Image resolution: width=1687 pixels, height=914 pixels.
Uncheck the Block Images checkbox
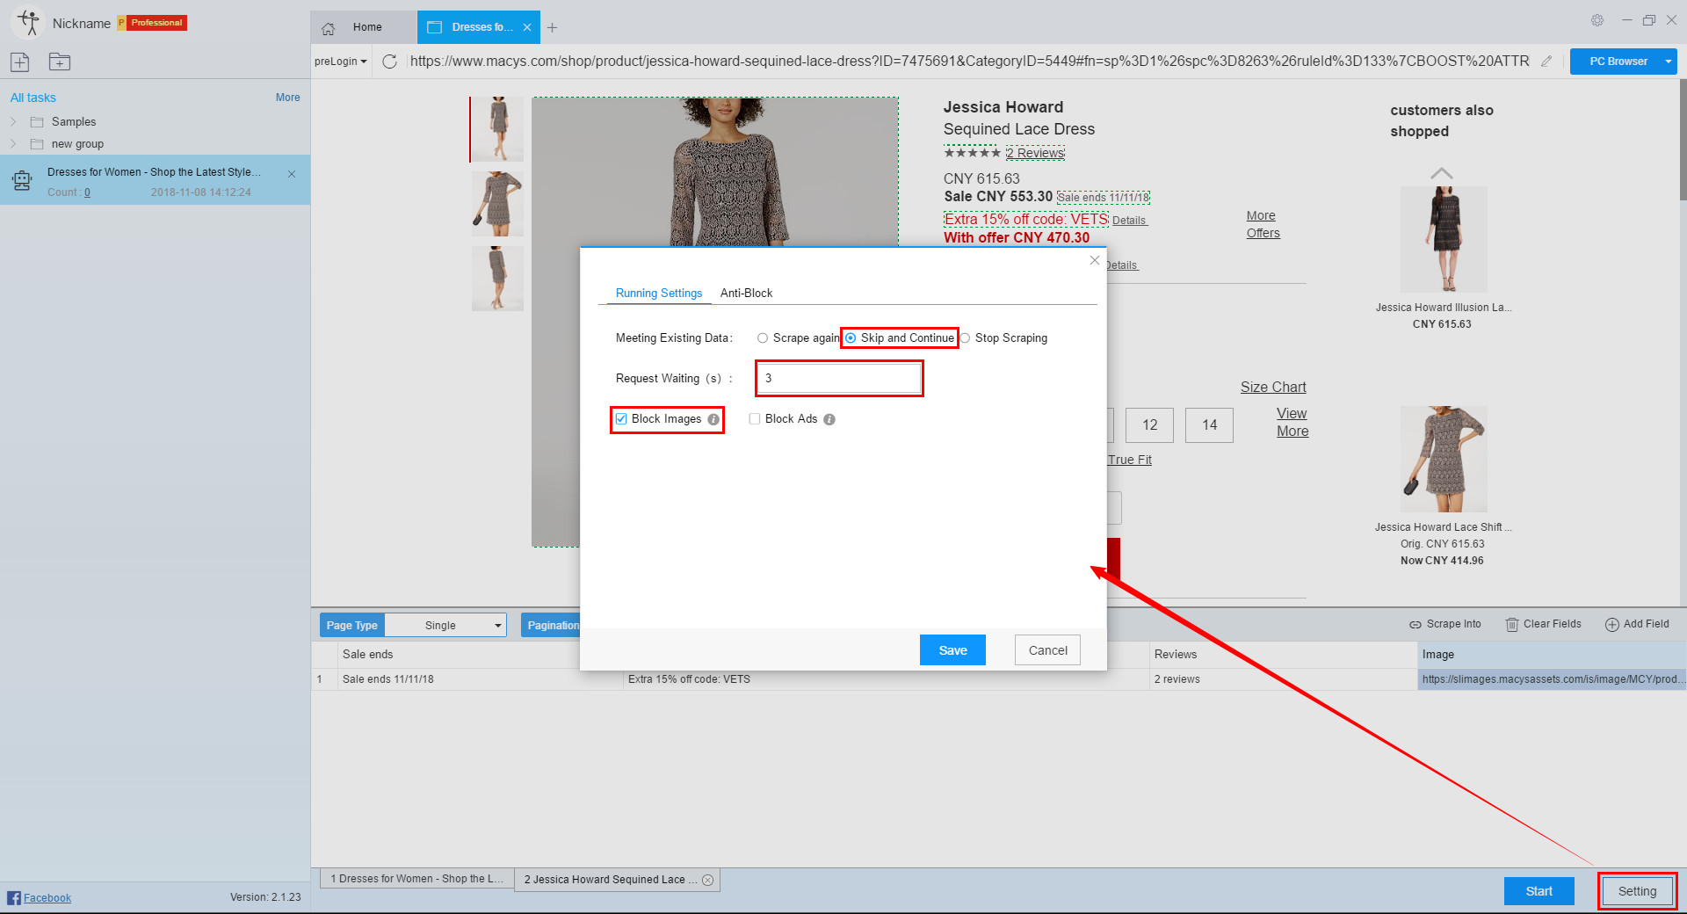click(621, 419)
